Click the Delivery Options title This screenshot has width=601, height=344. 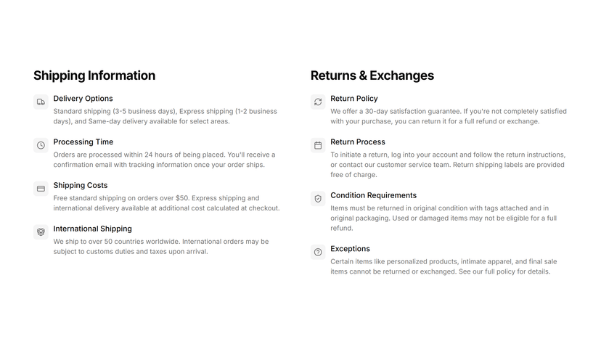click(83, 99)
